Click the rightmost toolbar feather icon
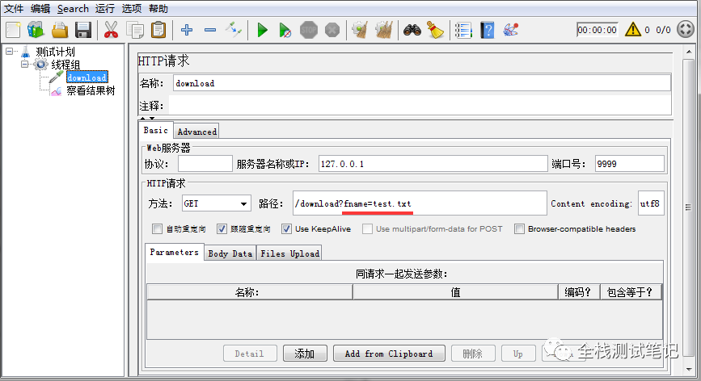Viewport: 701px width, 381px height. click(x=510, y=30)
